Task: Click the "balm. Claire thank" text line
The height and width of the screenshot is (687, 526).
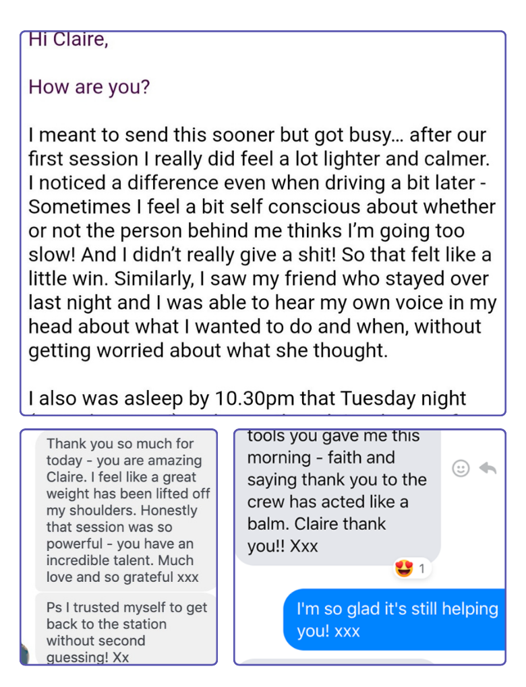Action: (316, 524)
